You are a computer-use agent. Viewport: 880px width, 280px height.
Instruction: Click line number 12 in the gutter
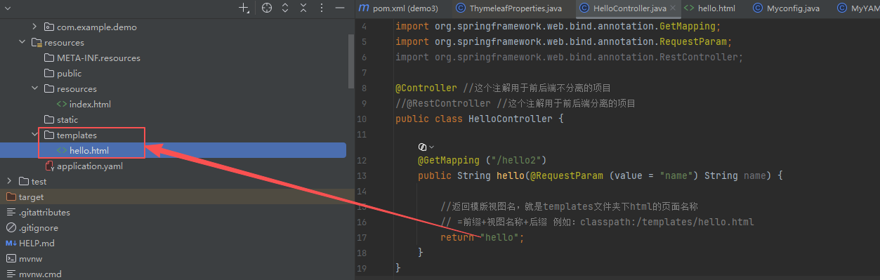[362, 160]
